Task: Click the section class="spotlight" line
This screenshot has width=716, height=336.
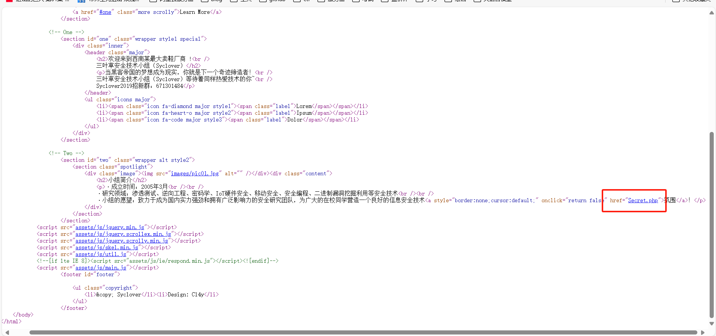Action: click(113, 167)
